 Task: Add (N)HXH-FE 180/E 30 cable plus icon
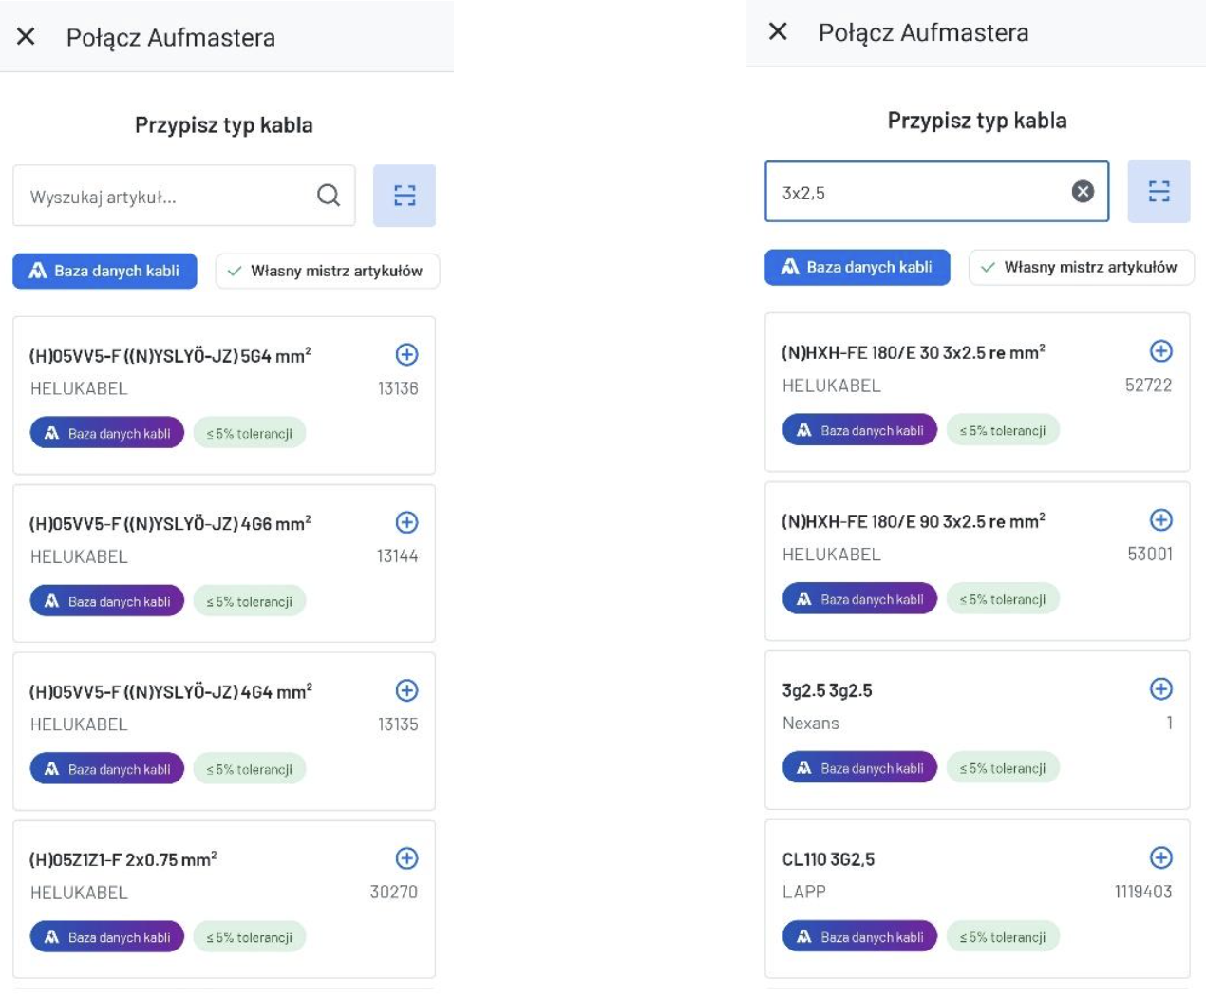(1160, 351)
